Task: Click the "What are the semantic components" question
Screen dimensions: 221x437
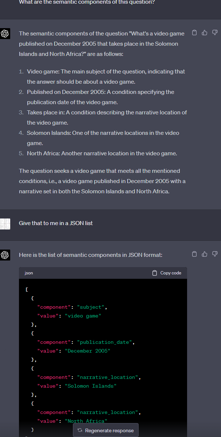Action: [x=86, y=3]
